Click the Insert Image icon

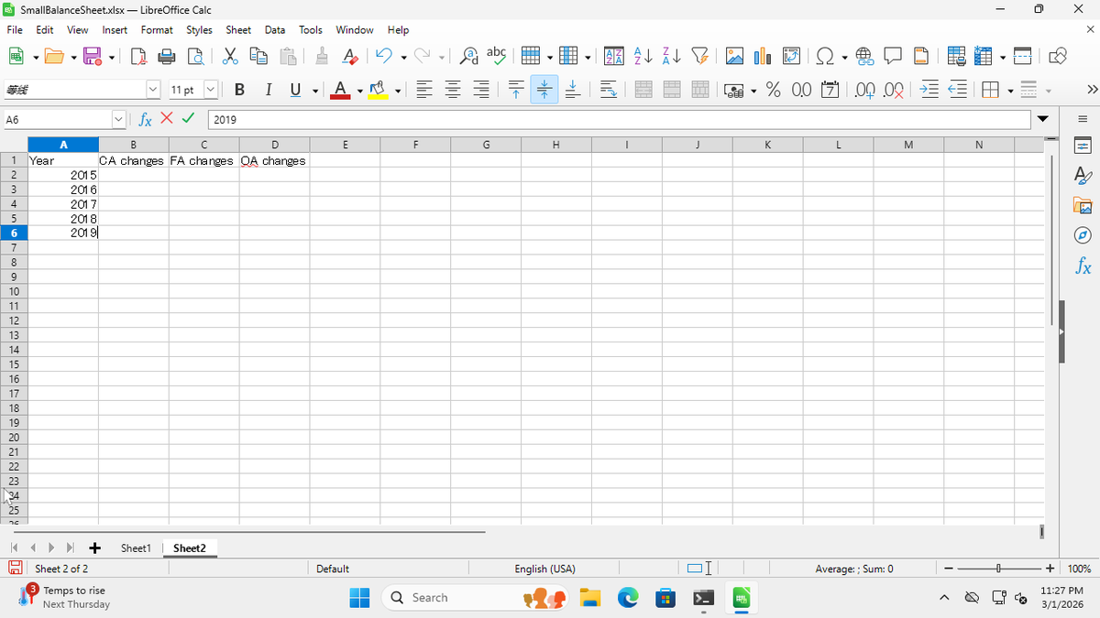(x=735, y=57)
